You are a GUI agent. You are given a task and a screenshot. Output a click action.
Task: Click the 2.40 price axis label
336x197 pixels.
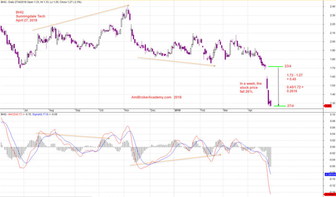332,7
